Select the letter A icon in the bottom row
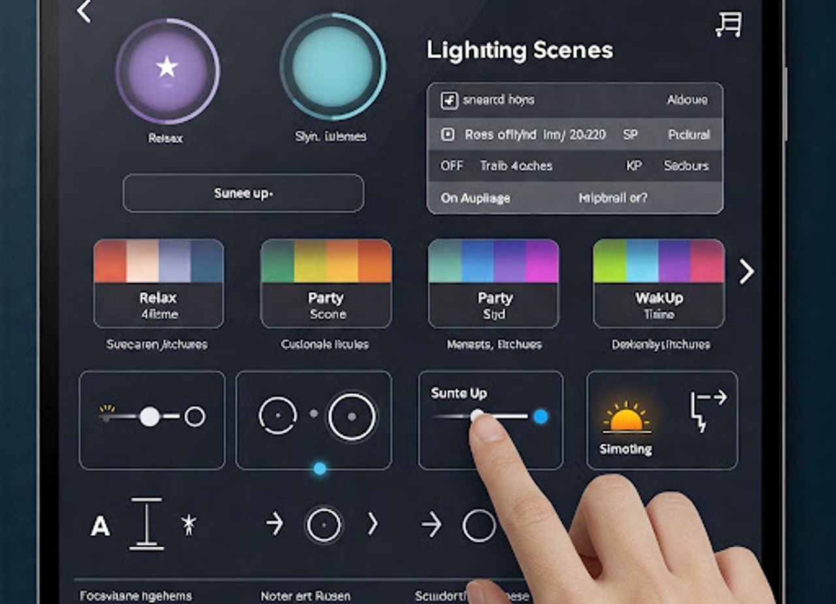The image size is (836, 604). pyautogui.click(x=100, y=525)
